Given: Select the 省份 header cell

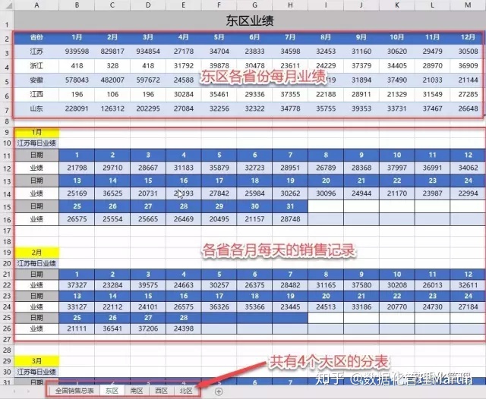Looking at the screenshot, I should coord(36,37).
